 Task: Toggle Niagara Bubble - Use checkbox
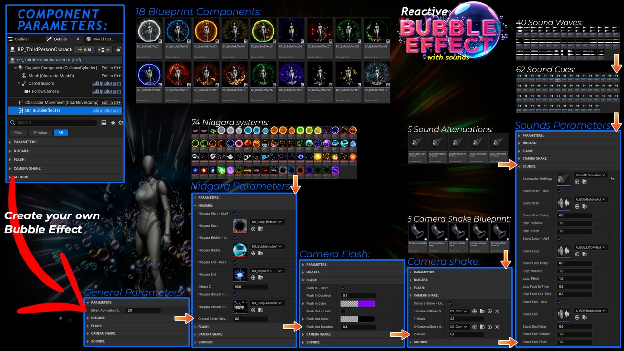235,238
